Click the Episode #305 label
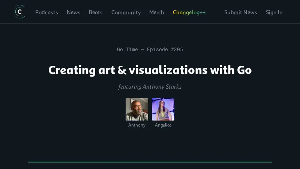 [x=165, y=49]
